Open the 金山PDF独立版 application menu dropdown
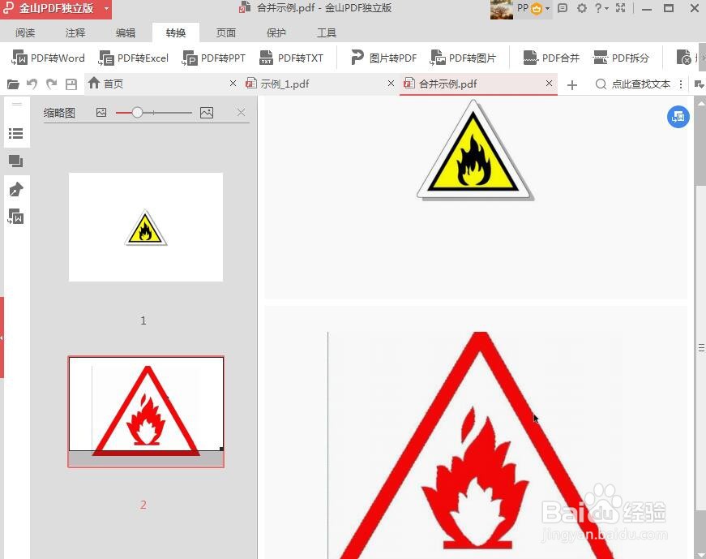The height and width of the screenshot is (559, 706). coord(107,8)
